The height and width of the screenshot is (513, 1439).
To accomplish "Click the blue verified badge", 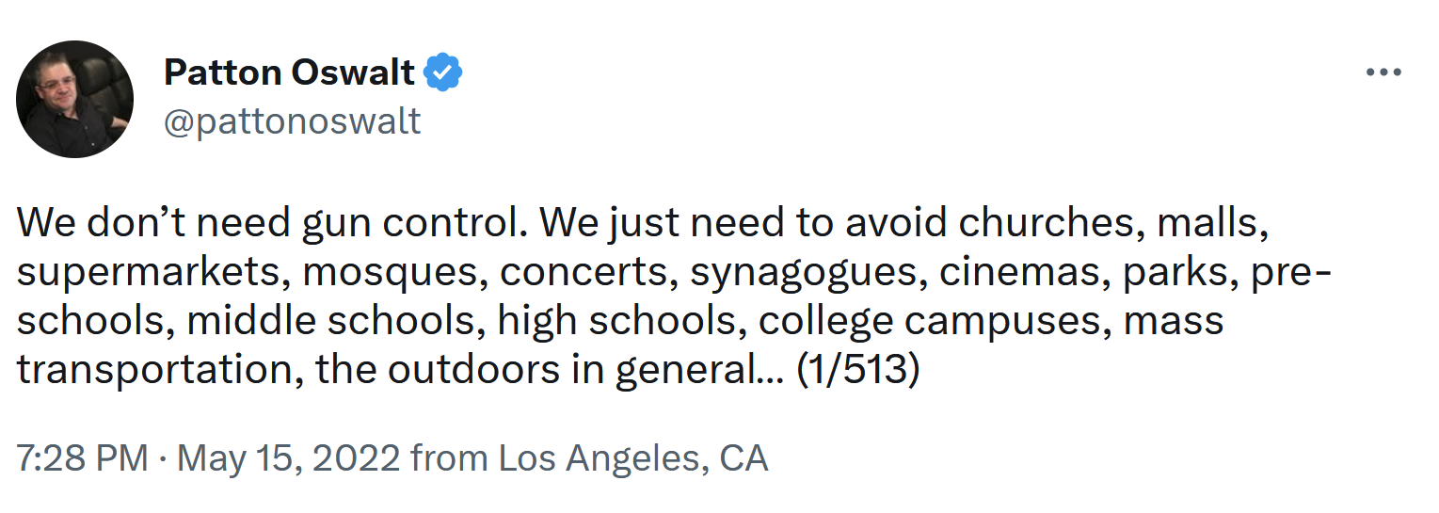I will click(443, 72).
